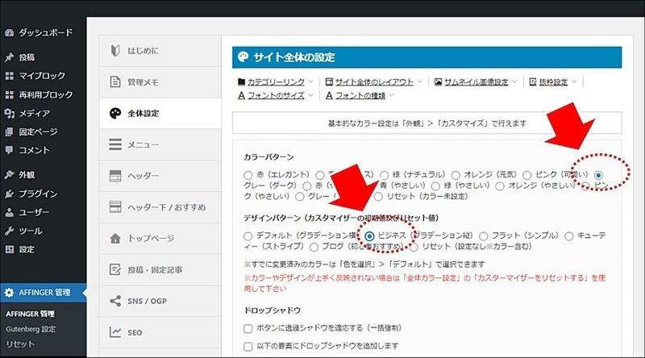Click the grid icon beside 再利用ブロック

(x=9, y=94)
